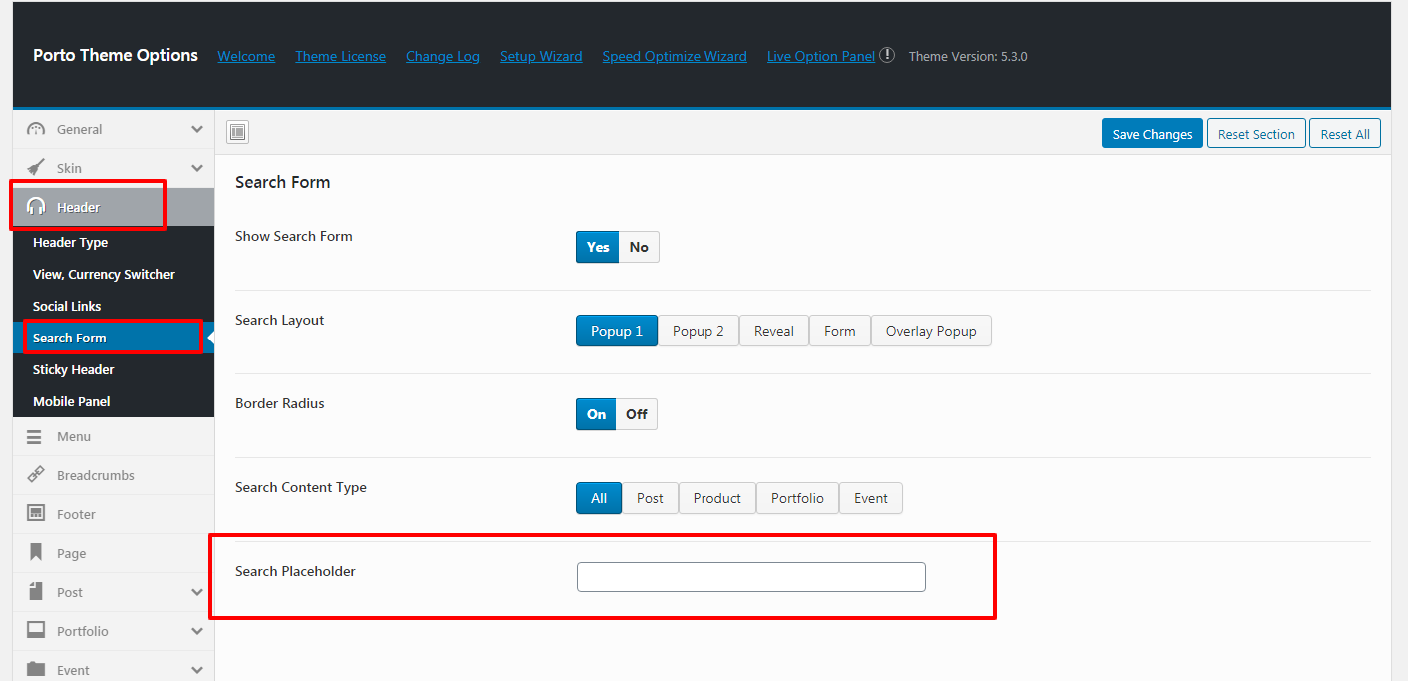Click the Event folder icon

click(x=36, y=669)
